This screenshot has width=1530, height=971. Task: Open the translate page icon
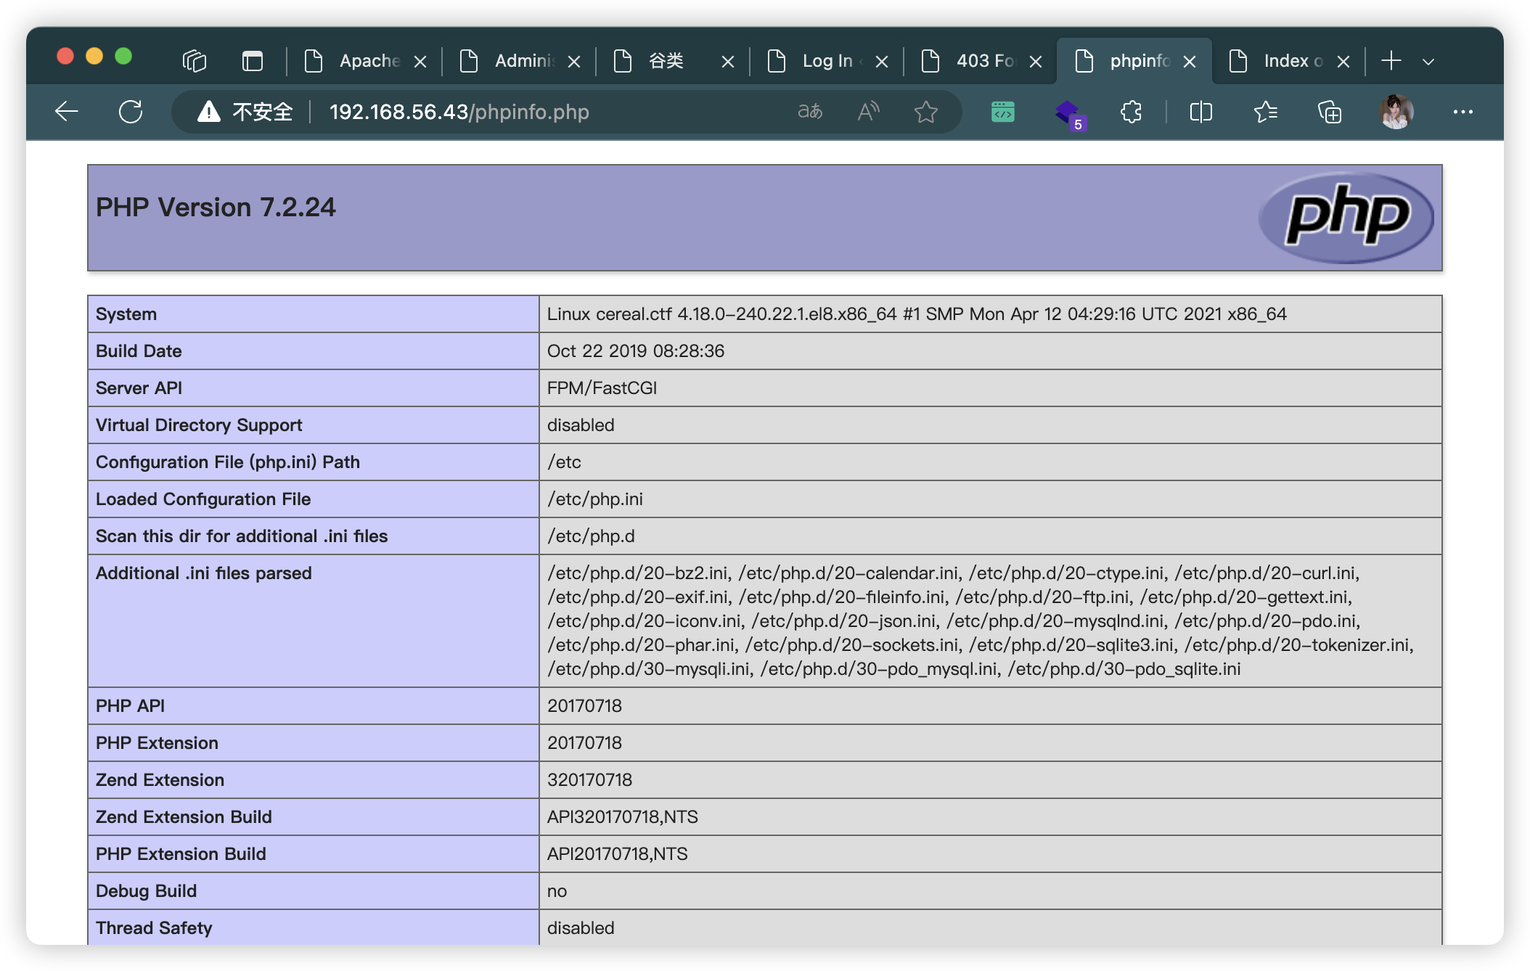pos(810,112)
